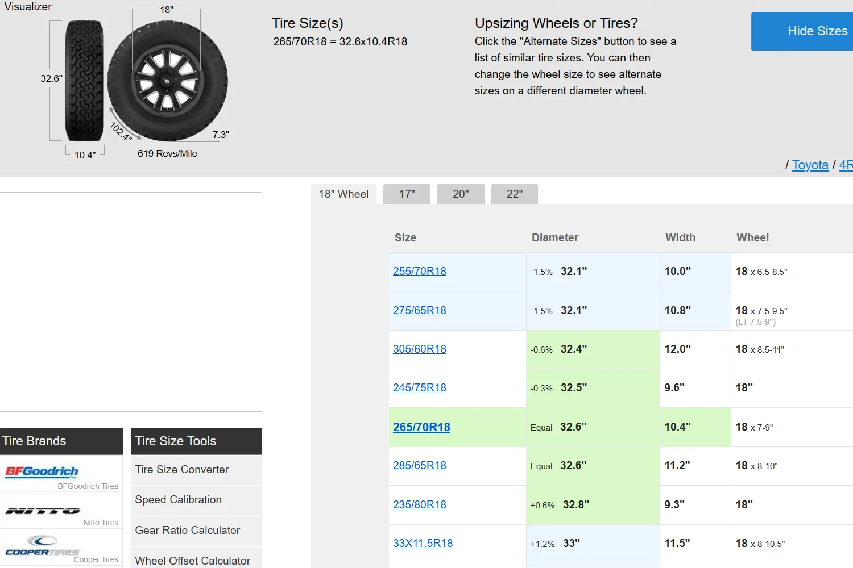The height and width of the screenshot is (568, 853).
Task: Click the 305/60R18 size link
Action: point(420,349)
